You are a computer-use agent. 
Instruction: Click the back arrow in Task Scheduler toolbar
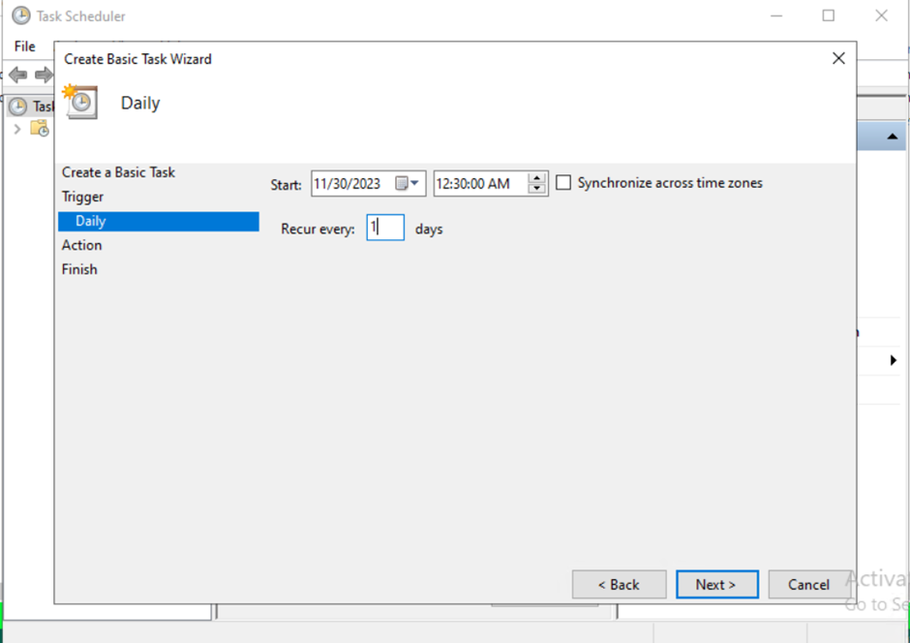(17, 75)
